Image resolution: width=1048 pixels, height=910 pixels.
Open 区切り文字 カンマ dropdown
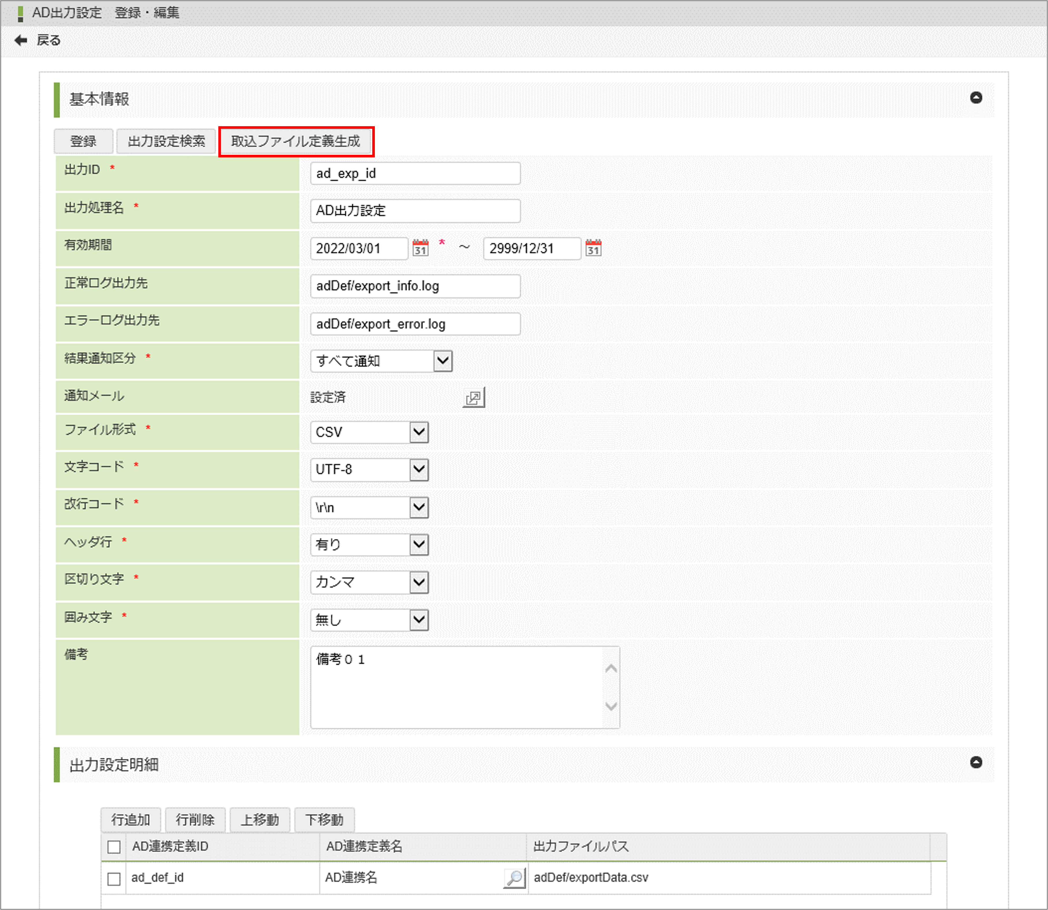click(418, 582)
